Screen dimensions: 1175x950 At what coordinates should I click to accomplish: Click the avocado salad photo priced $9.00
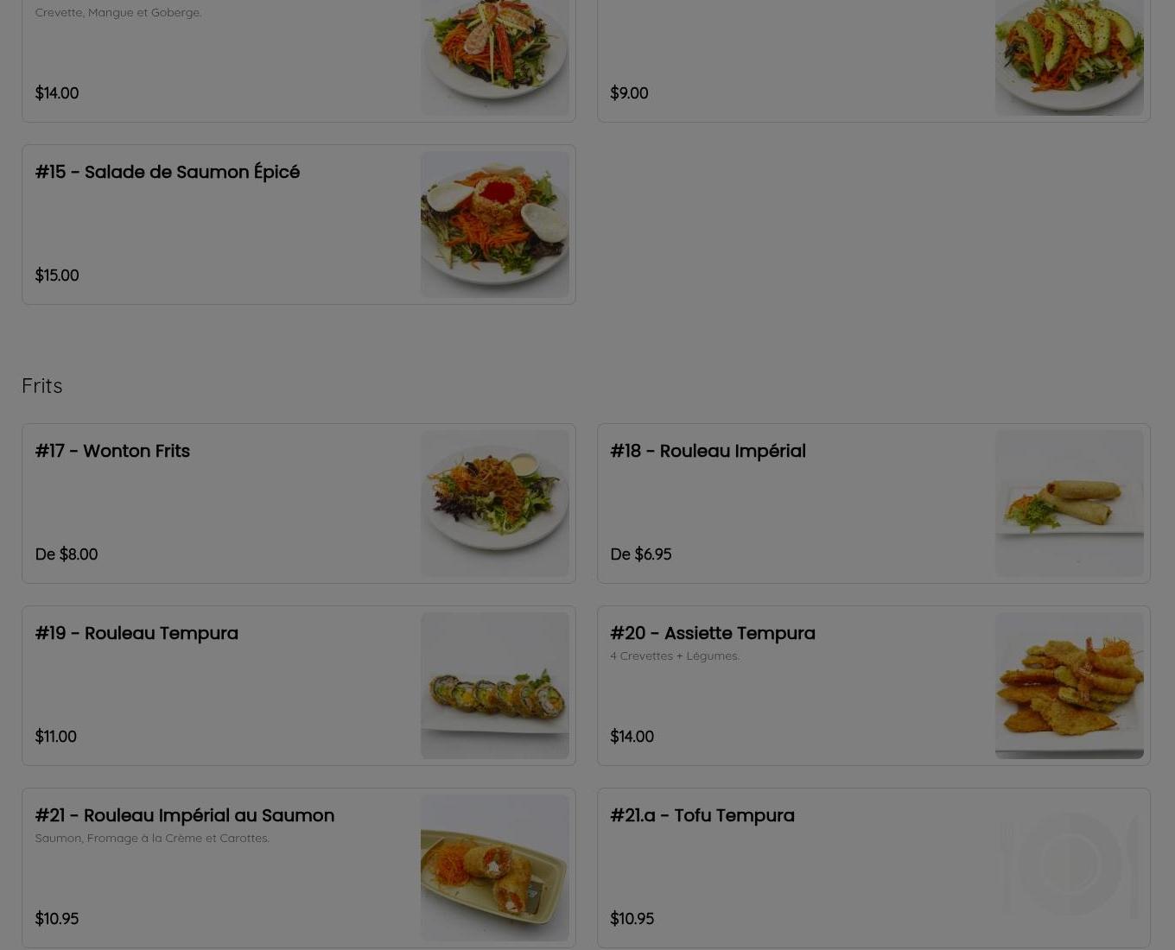1069,57
